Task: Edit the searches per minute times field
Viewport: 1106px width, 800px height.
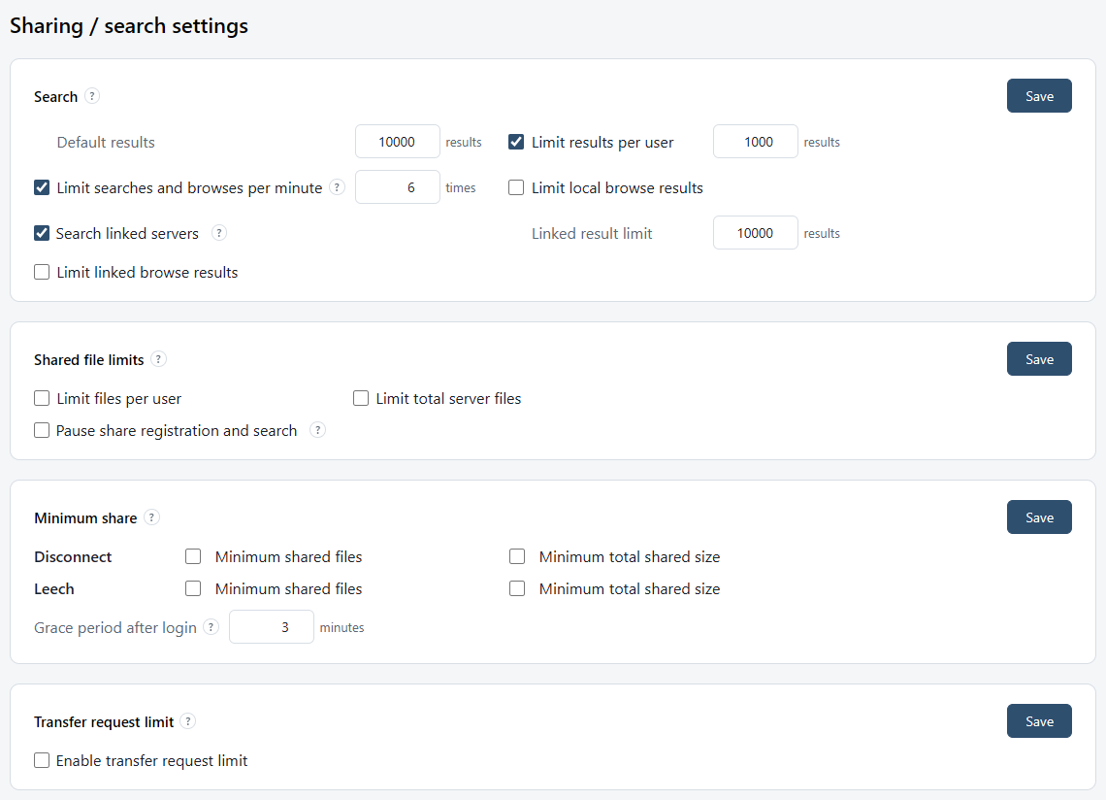Action: tap(398, 187)
